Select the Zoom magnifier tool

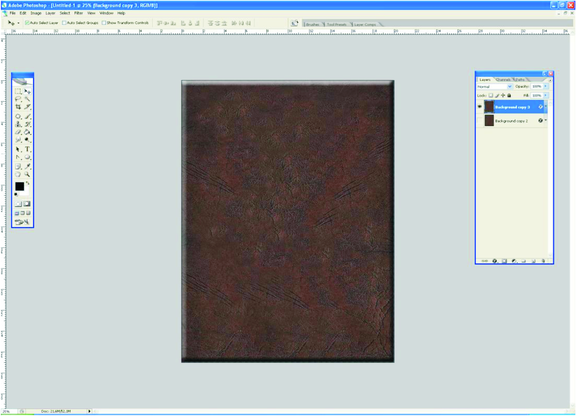tap(27, 174)
